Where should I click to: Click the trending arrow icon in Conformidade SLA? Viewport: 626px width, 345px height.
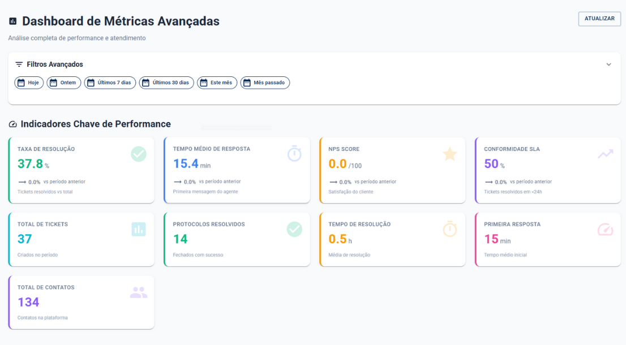coord(605,154)
